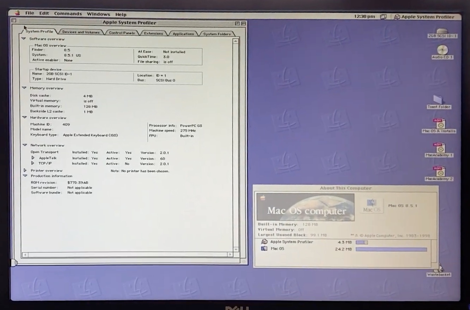Click the Machine speed 275 MHz value
The width and height of the screenshot is (470, 310).
pyautogui.click(x=188, y=130)
